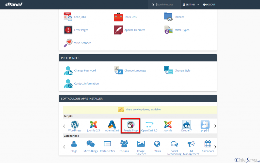The width and height of the screenshot is (260, 163).
Task: Pick the Joomla script icon
Action: (168, 124)
